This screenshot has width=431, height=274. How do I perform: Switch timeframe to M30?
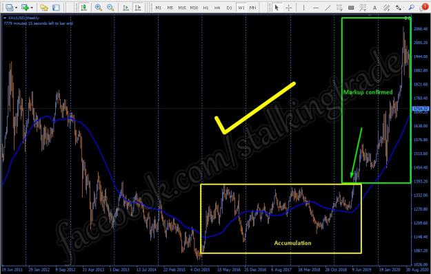click(194, 8)
